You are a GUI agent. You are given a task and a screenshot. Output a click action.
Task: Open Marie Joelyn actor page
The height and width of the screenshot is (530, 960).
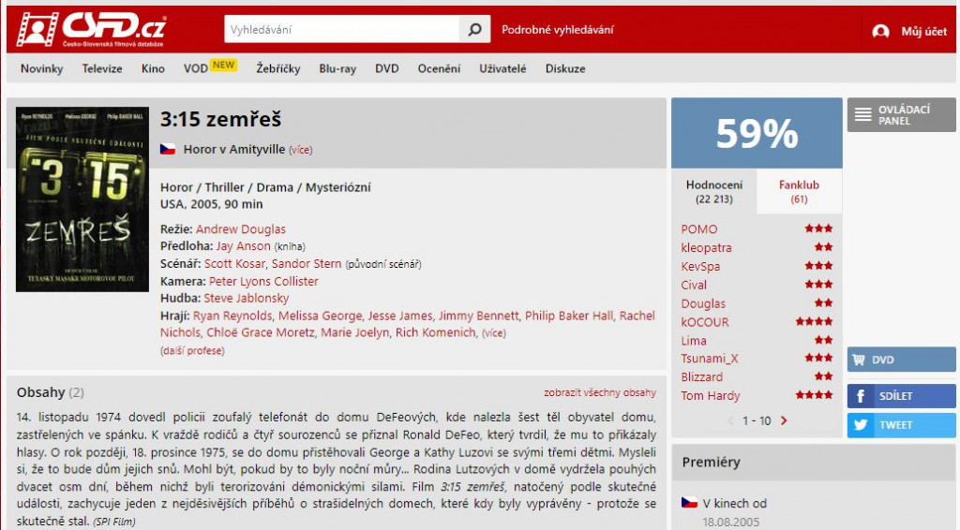[x=354, y=332]
